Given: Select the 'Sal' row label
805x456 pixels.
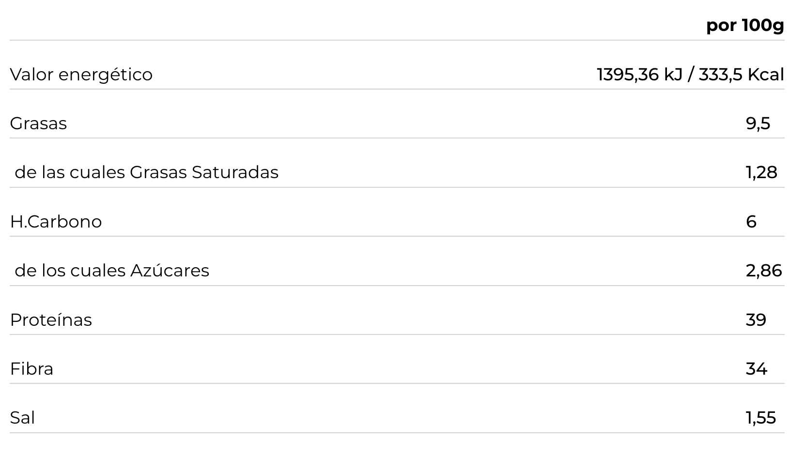Looking at the screenshot, I should (22, 418).
